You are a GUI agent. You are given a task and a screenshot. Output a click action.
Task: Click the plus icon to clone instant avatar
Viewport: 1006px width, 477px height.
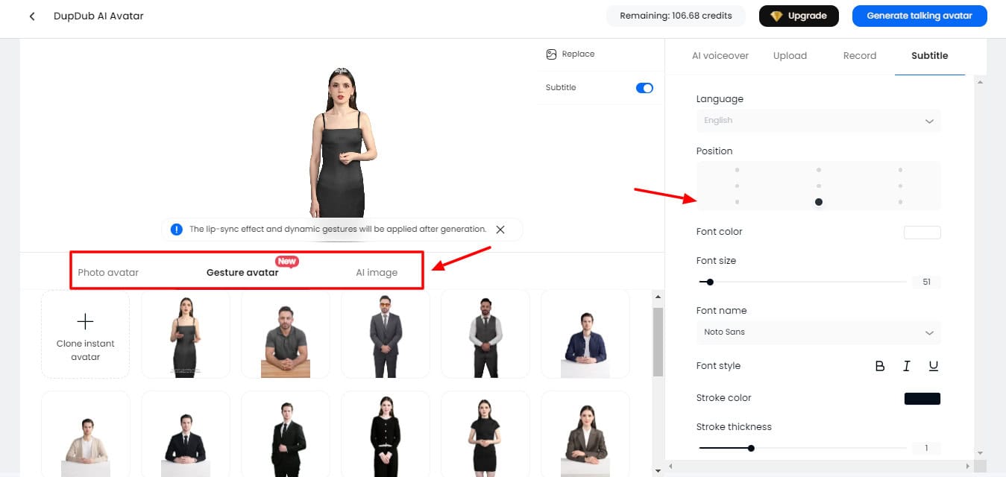click(x=85, y=321)
